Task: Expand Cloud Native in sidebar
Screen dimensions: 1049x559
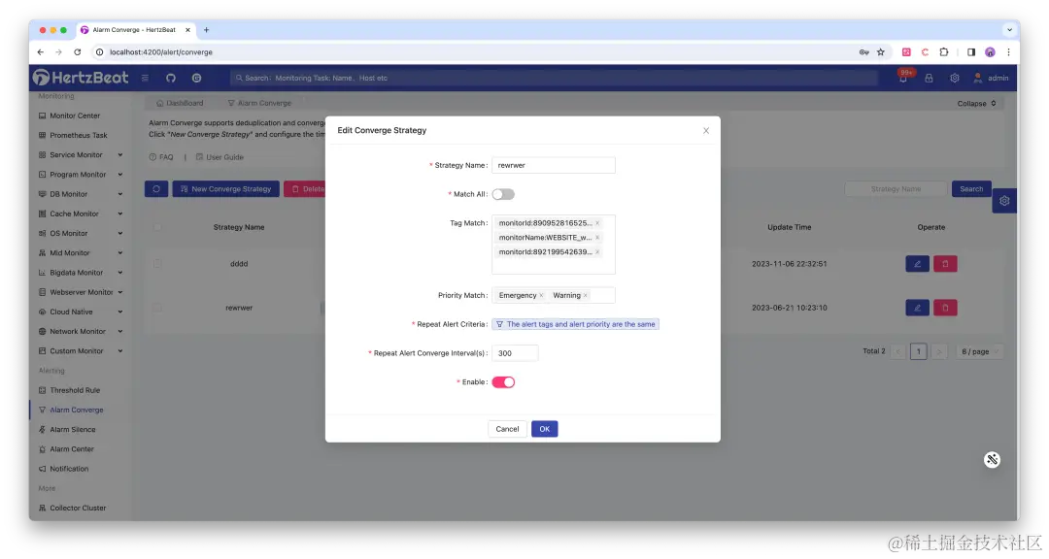Action: pos(81,312)
